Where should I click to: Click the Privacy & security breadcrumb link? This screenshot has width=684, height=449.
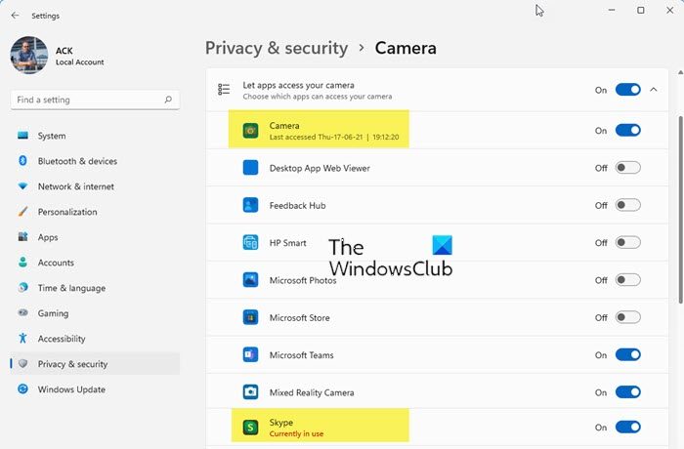pyautogui.click(x=277, y=48)
